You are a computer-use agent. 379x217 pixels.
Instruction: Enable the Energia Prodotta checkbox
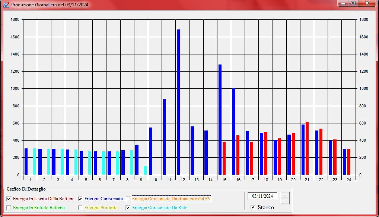click(x=80, y=208)
